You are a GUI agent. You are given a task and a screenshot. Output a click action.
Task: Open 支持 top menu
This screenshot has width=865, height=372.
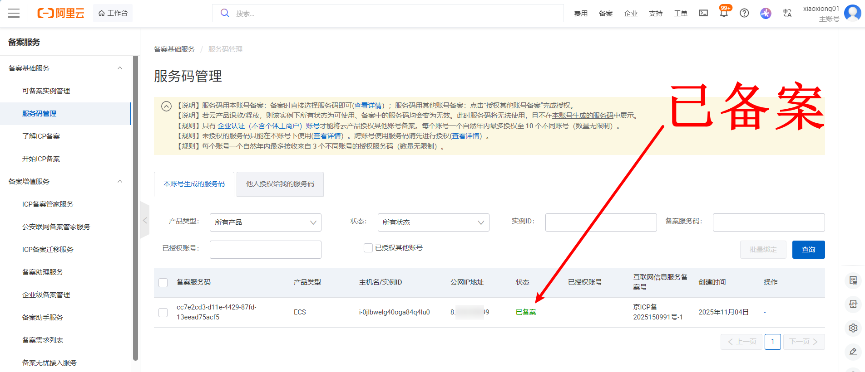coord(656,14)
